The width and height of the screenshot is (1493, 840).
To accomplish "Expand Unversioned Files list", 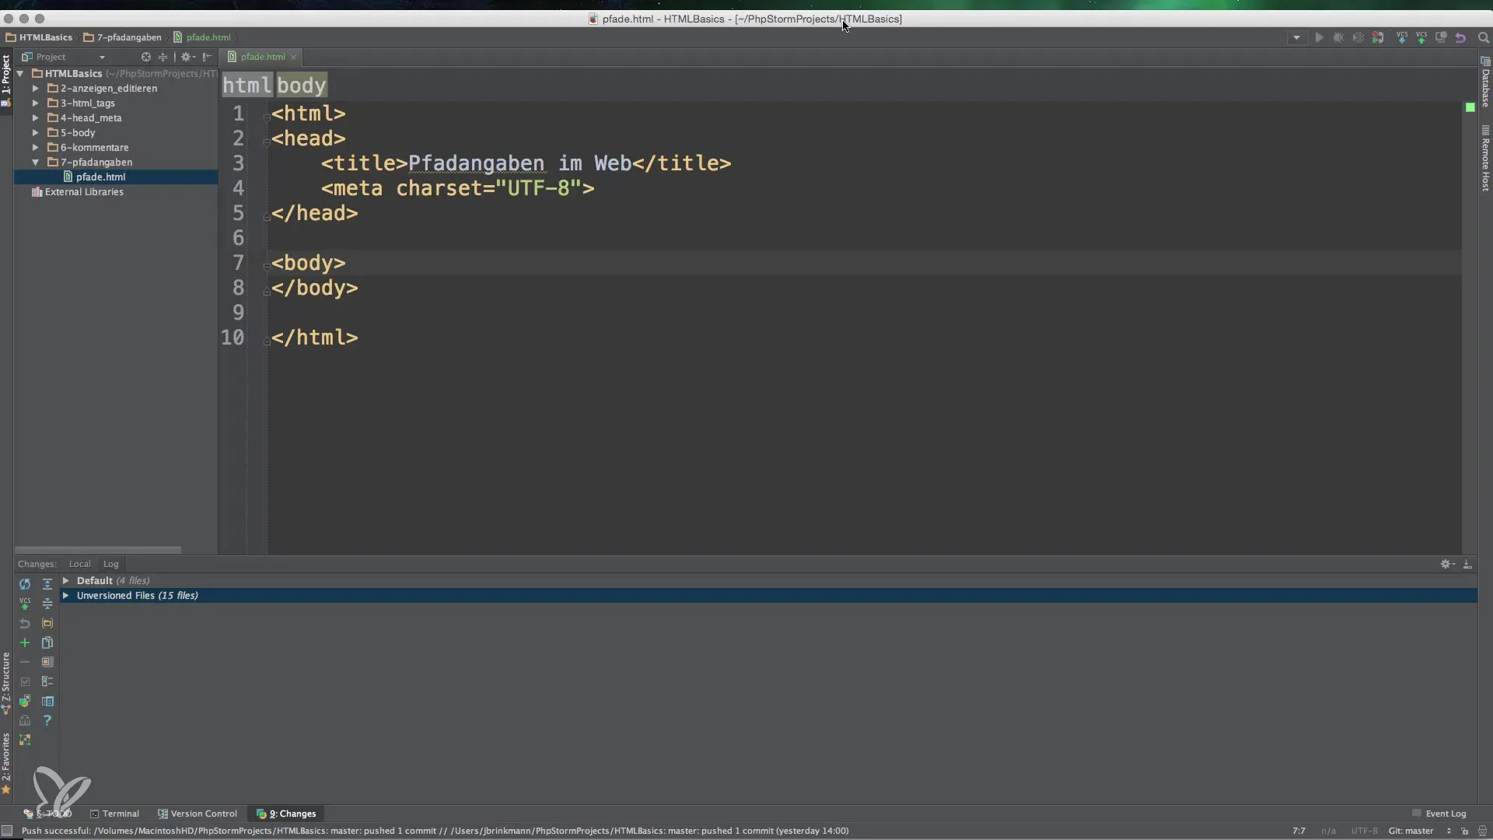I will coord(66,596).
